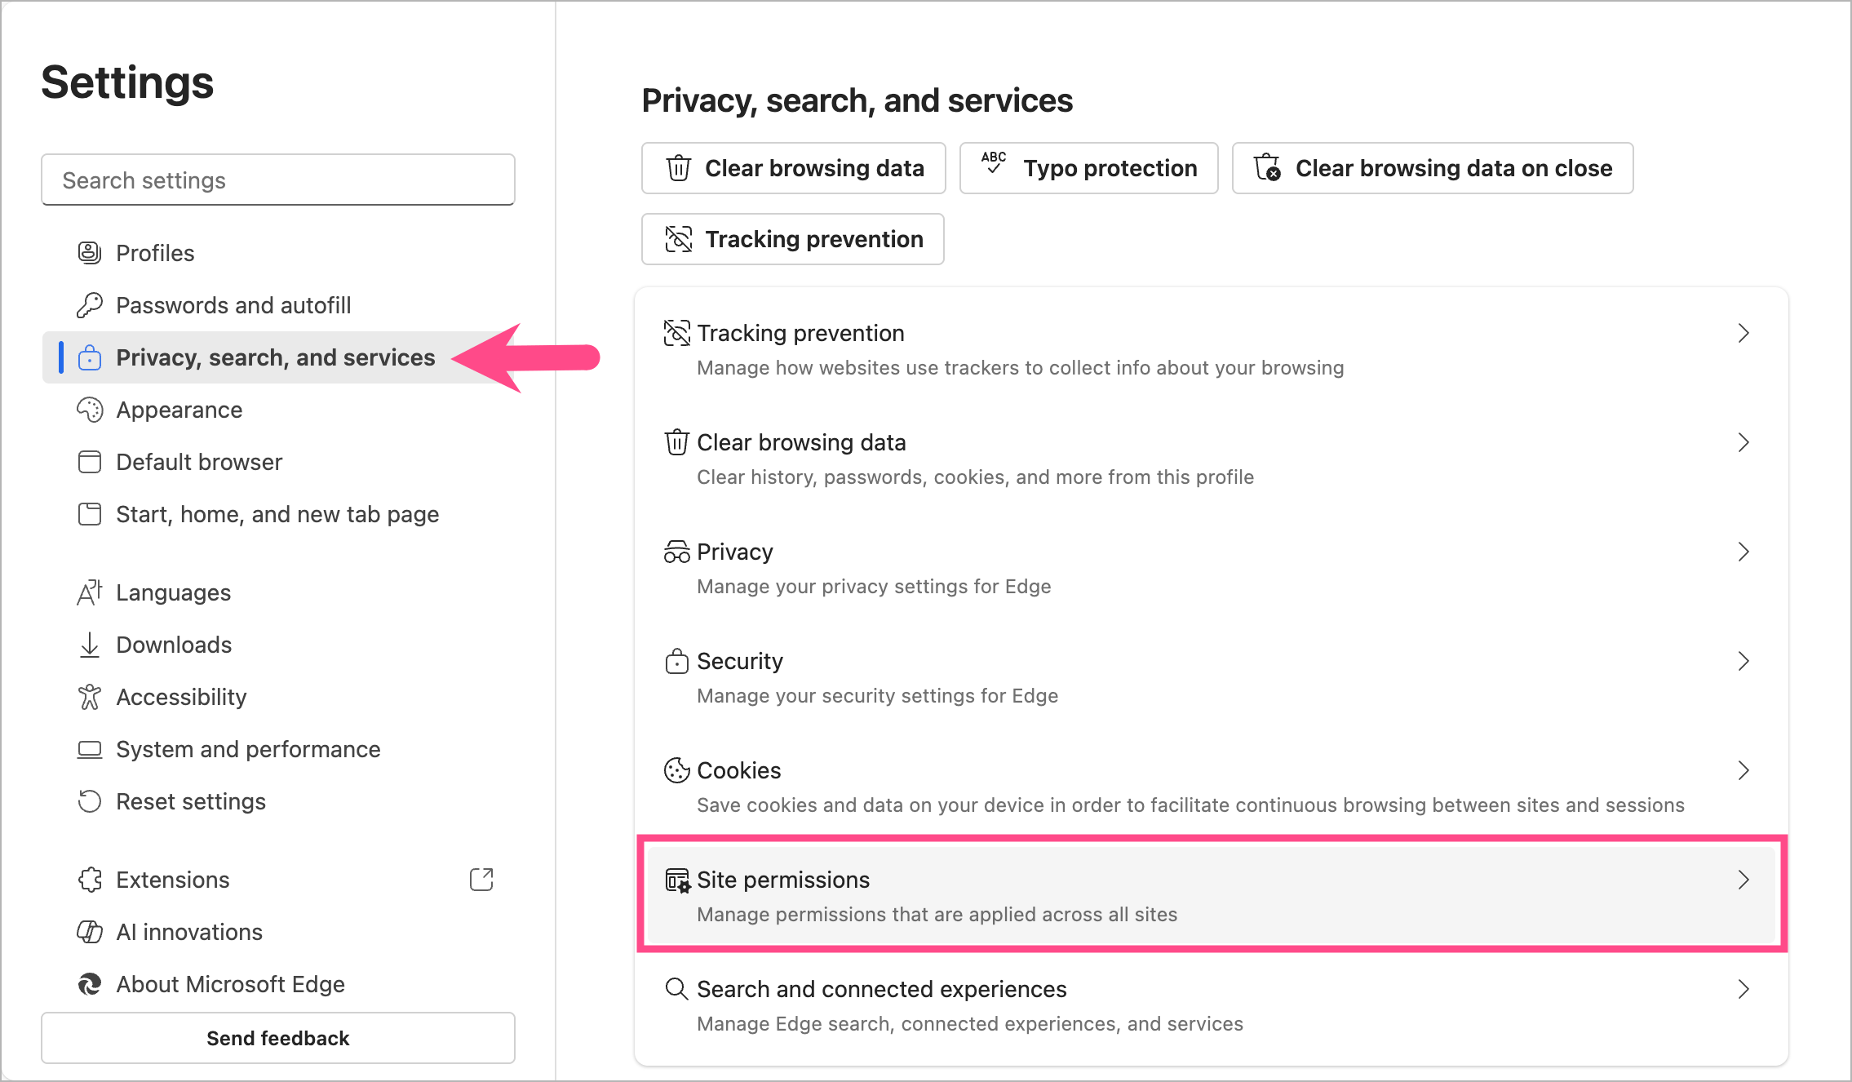The width and height of the screenshot is (1852, 1082).
Task: Click the Accessibility figure icon
Action: 90,697
